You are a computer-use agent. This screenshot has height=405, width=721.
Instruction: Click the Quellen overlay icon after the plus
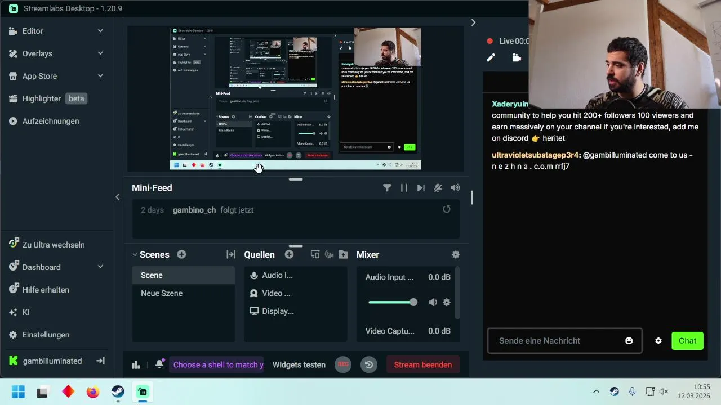point(315,255)
